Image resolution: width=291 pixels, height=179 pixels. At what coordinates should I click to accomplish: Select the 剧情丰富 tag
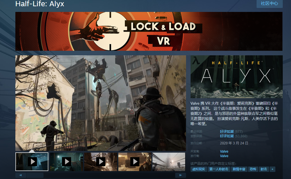pyautogui.click(x=239, y=169)
